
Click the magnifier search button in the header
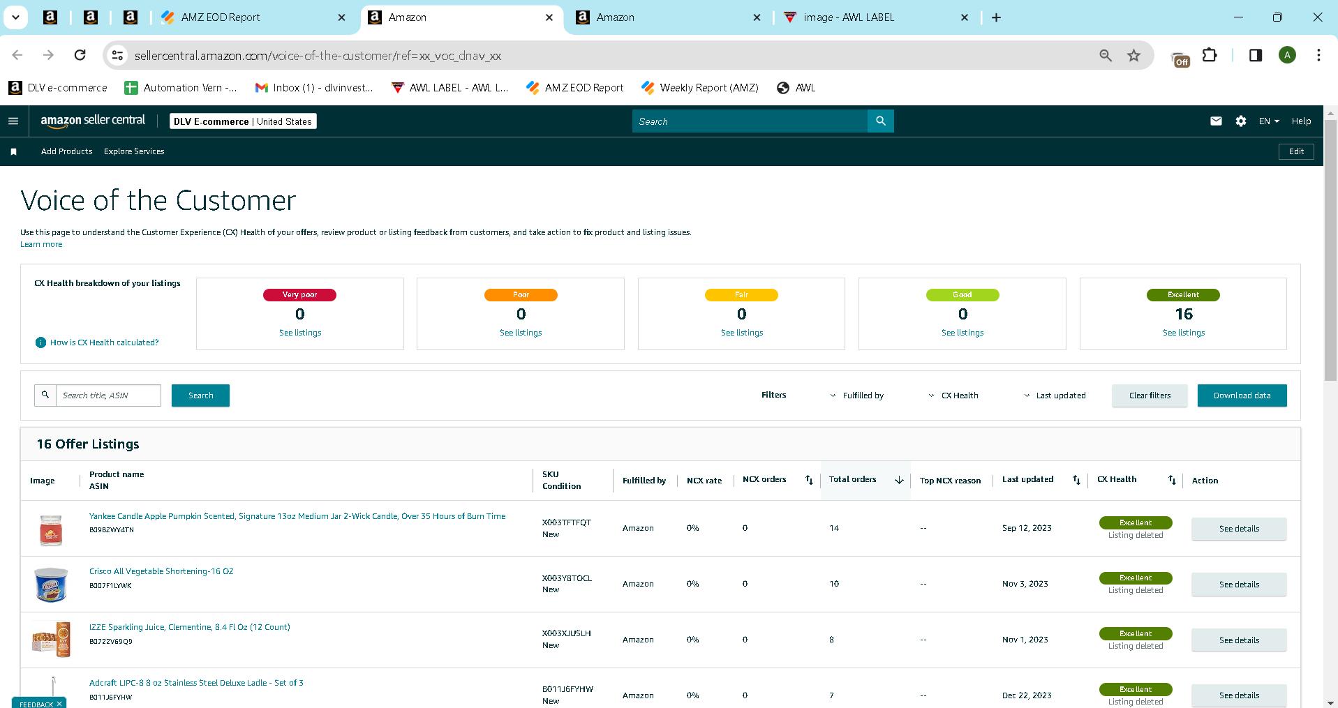click(881, 121)
